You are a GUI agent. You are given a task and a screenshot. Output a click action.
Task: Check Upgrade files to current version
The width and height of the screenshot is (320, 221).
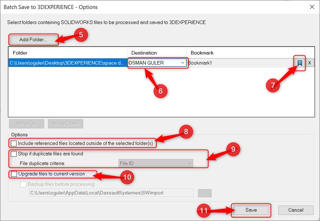tap(14, 174)
